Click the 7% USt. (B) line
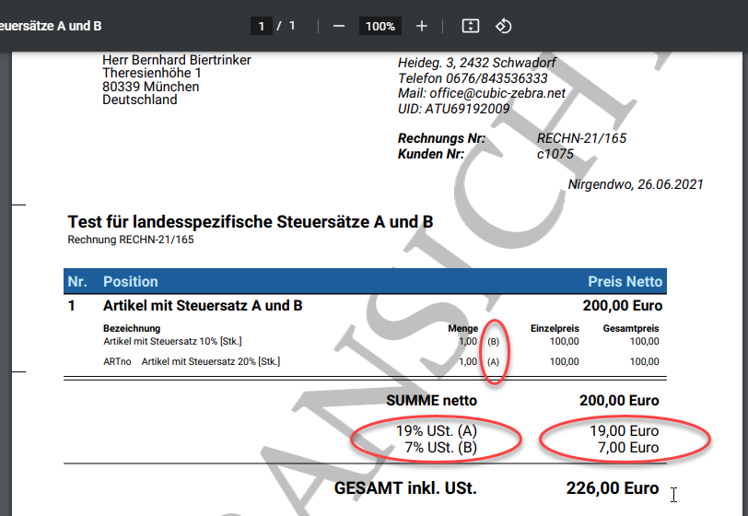748x516 pixels. 440,448
